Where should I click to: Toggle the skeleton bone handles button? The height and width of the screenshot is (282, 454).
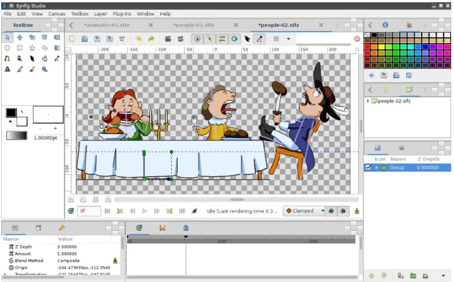(260, 39)
